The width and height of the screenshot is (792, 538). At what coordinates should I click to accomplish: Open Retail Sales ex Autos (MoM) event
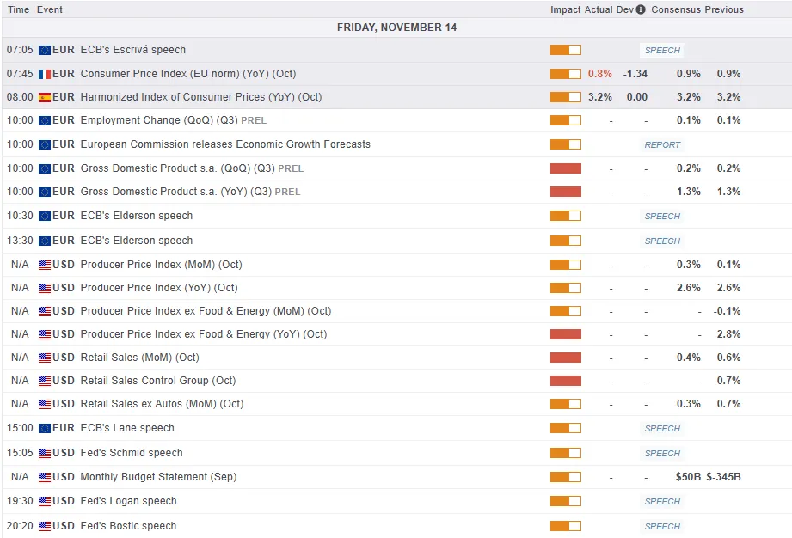point(163,404)
